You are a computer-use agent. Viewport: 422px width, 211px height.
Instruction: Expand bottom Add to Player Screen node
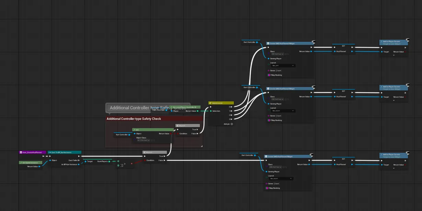(394, 168)
